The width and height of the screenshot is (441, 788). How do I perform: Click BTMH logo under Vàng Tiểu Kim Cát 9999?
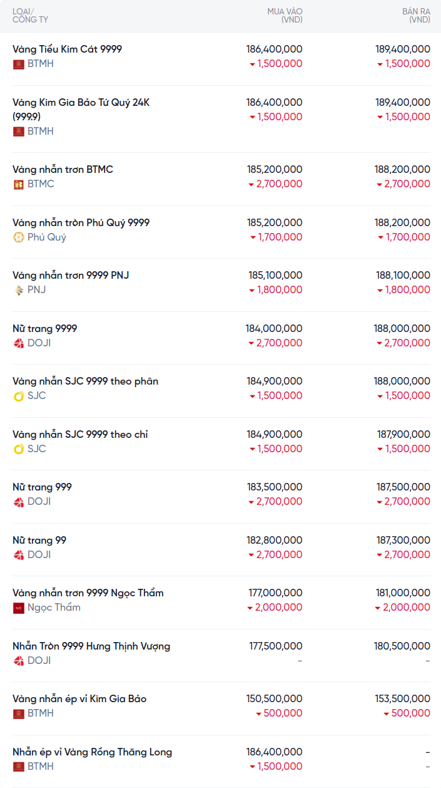[19, 64]
